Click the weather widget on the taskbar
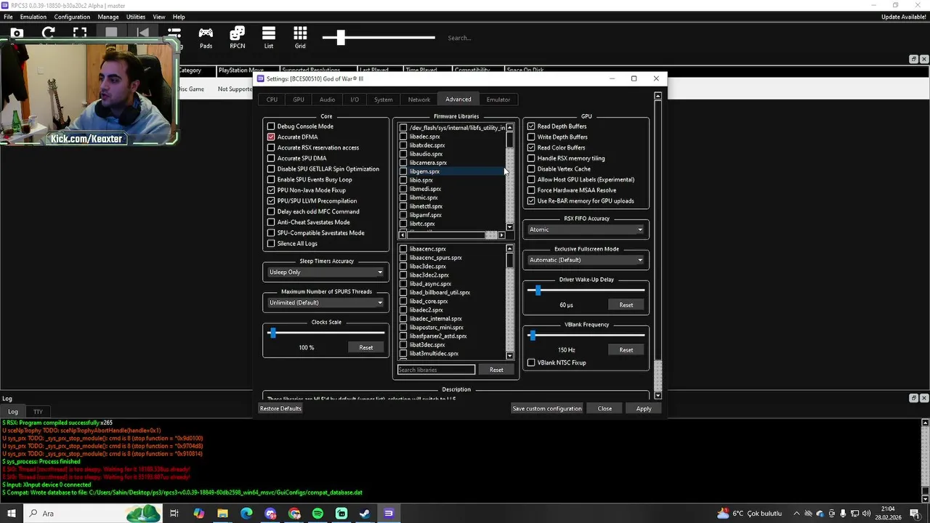930x523 pixels. tap(748, 514)
